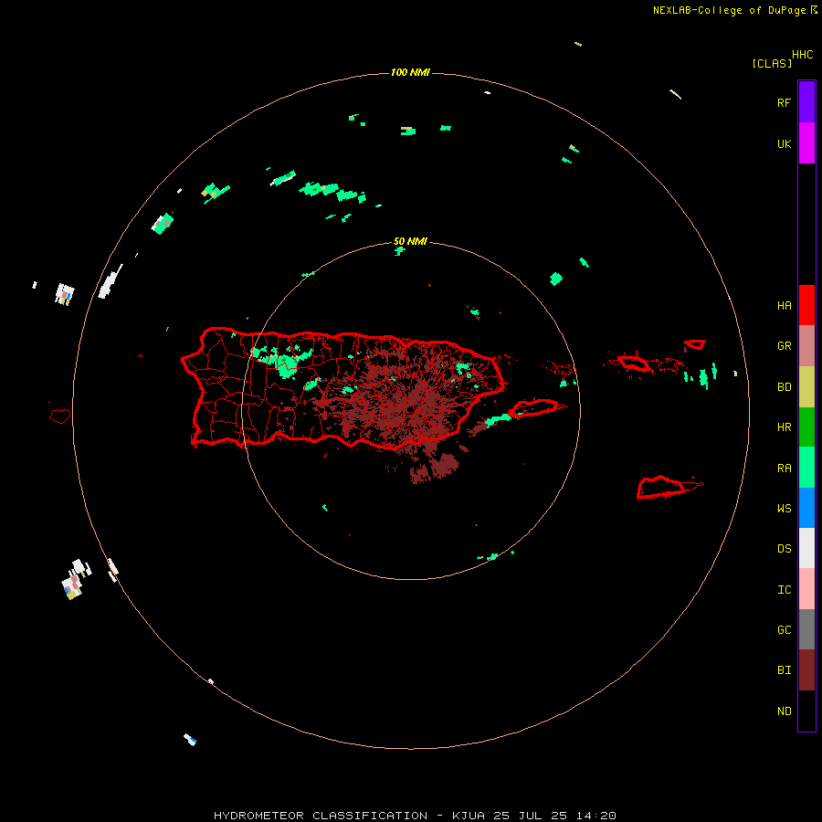The height and width of the screenshot is (822, 822).
Task: Click the DS white legend swatch
Action: [806, 548]
